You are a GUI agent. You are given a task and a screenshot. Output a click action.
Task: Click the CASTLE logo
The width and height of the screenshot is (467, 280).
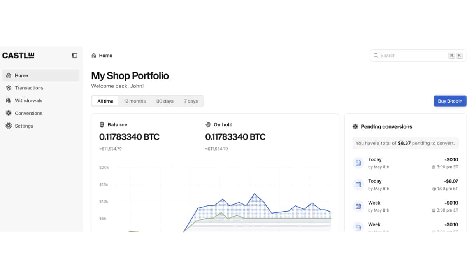(18, 56)
